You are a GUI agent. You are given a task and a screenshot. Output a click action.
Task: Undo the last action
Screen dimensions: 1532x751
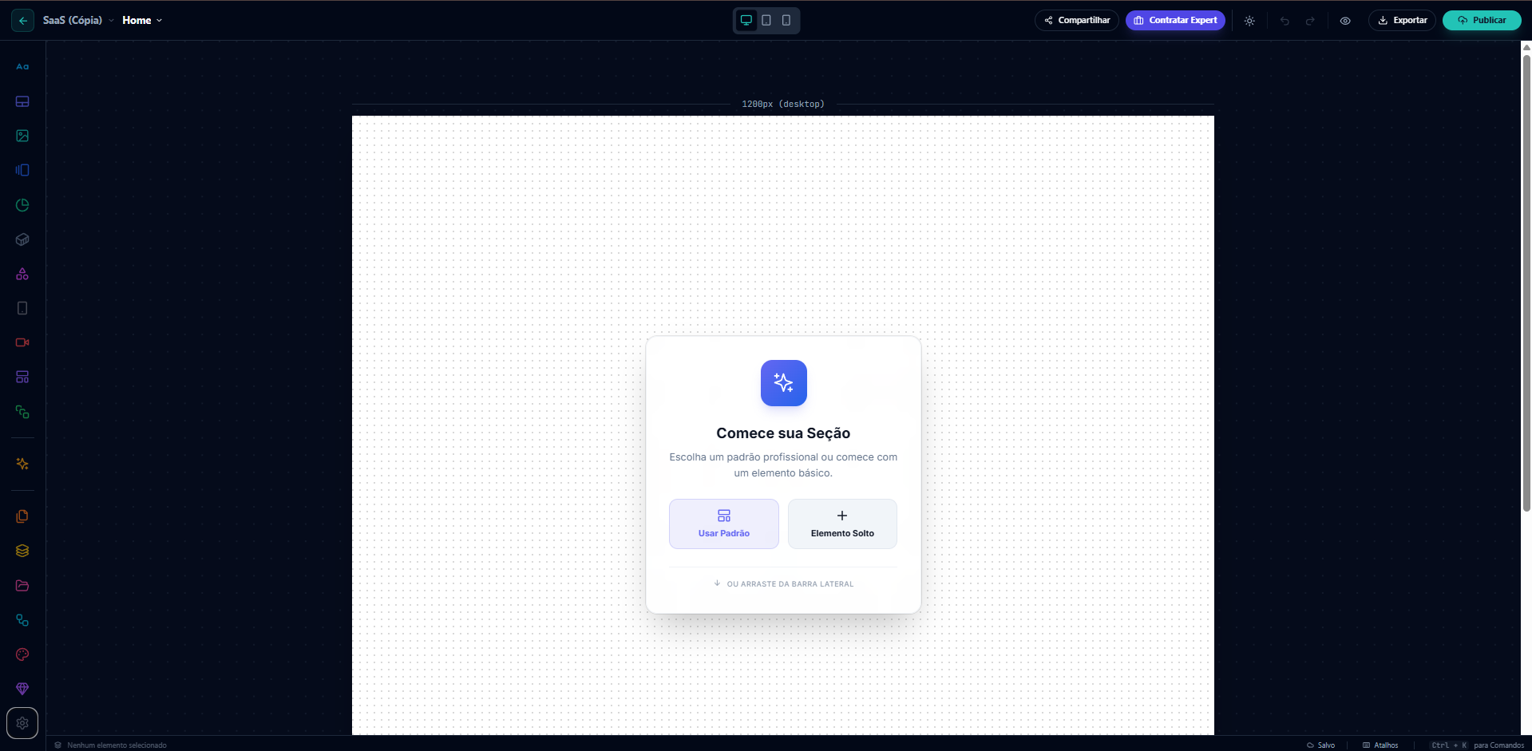click(1285, 21)
